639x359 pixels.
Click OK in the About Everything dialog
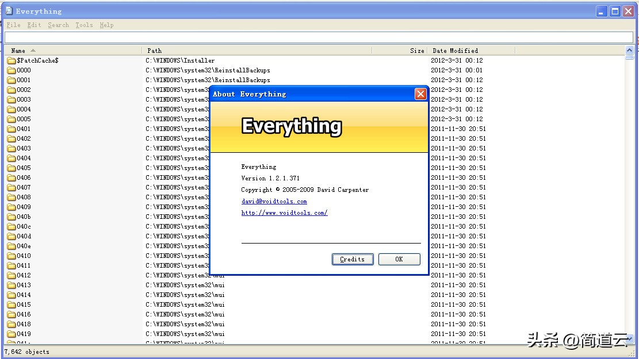click(x=399, y=259)
